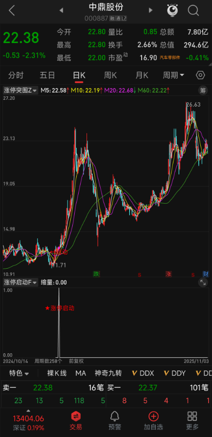212x437 pixels.
Task: Tap the 涨停启动 star label in sub-chart
Action: pos(60,308)
